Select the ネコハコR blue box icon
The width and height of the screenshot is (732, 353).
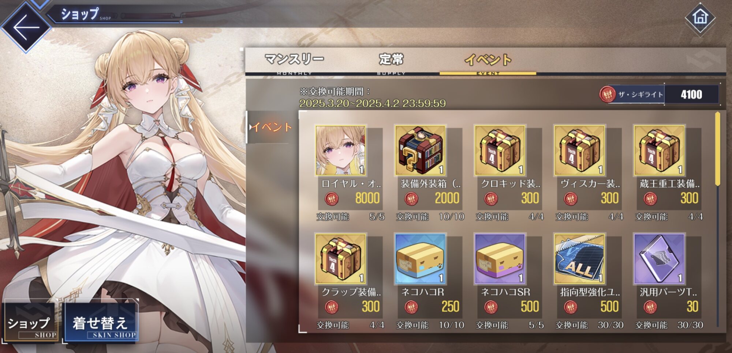(x=420, y=259)
